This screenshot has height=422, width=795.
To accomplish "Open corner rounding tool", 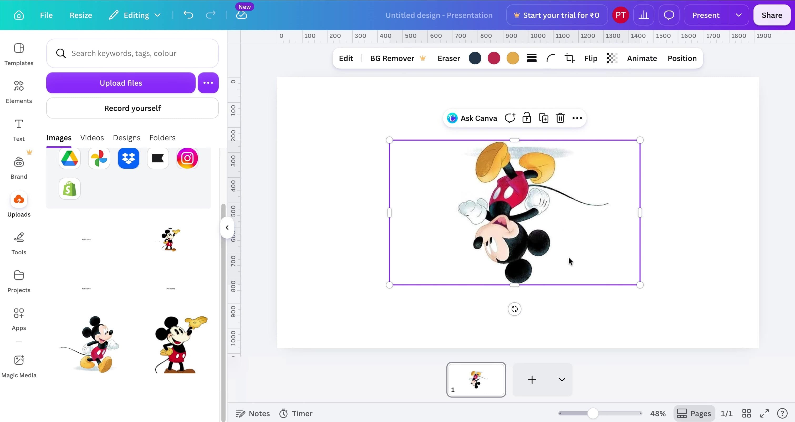I will coord(551,58).
